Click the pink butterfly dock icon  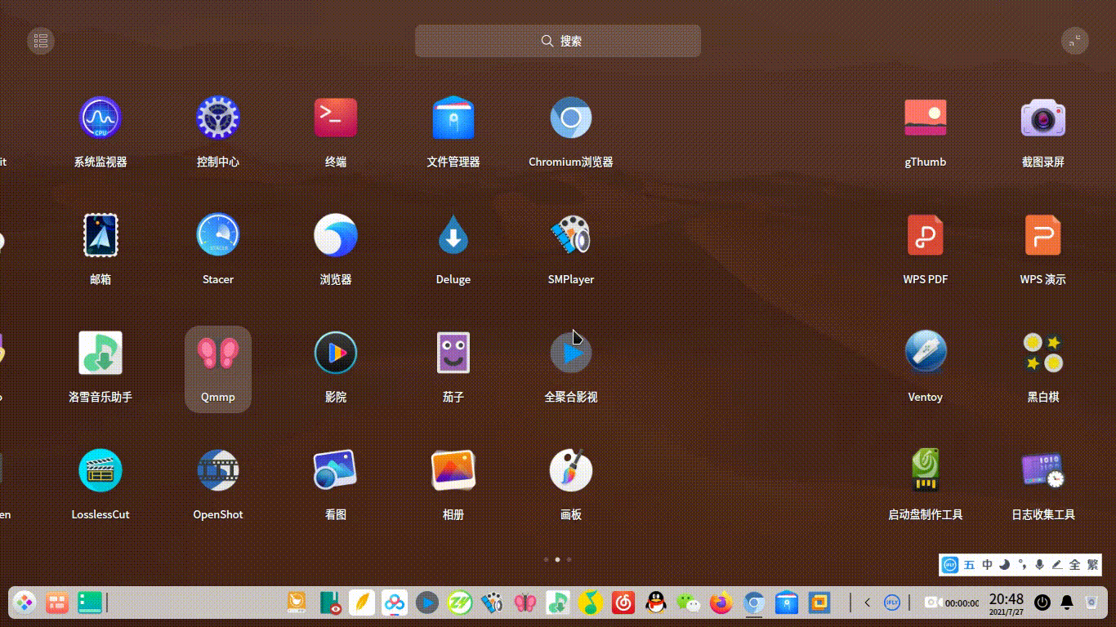(x=525, y=603)
